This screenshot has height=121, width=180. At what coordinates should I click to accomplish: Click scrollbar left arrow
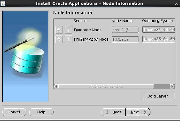click(56, 87)
